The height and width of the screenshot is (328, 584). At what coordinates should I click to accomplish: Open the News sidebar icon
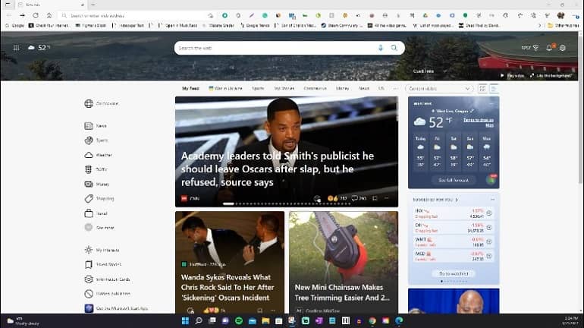[x=89, y=126]
